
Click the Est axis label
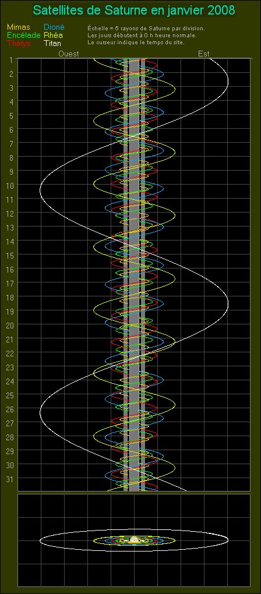pos(204,54)
